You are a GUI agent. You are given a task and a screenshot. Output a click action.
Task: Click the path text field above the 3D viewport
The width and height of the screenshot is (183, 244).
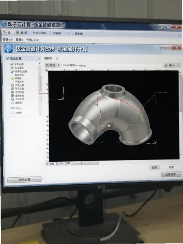pyautogui.click(x=111, y=65)
